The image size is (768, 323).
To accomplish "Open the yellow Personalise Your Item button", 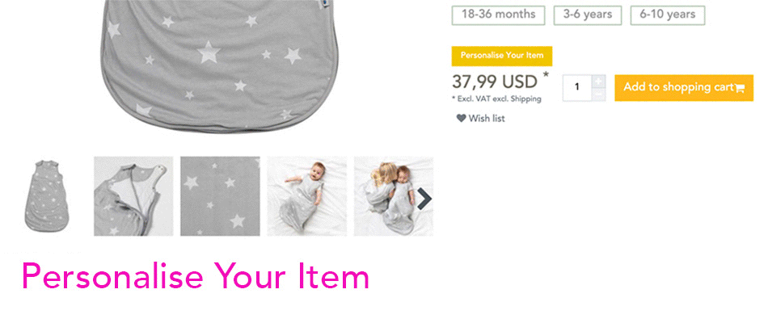I will 502,56.
